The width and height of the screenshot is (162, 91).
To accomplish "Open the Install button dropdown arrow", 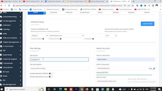I will [45, 13].
